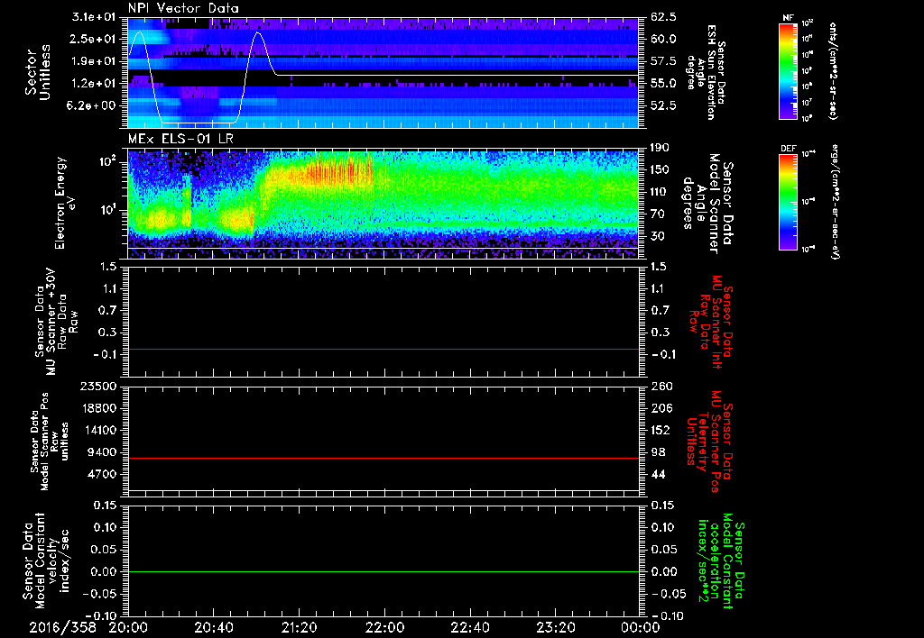Click the "190" scanner angle tick
Viewport: 924px width, 638px height.
click(661, 148)
